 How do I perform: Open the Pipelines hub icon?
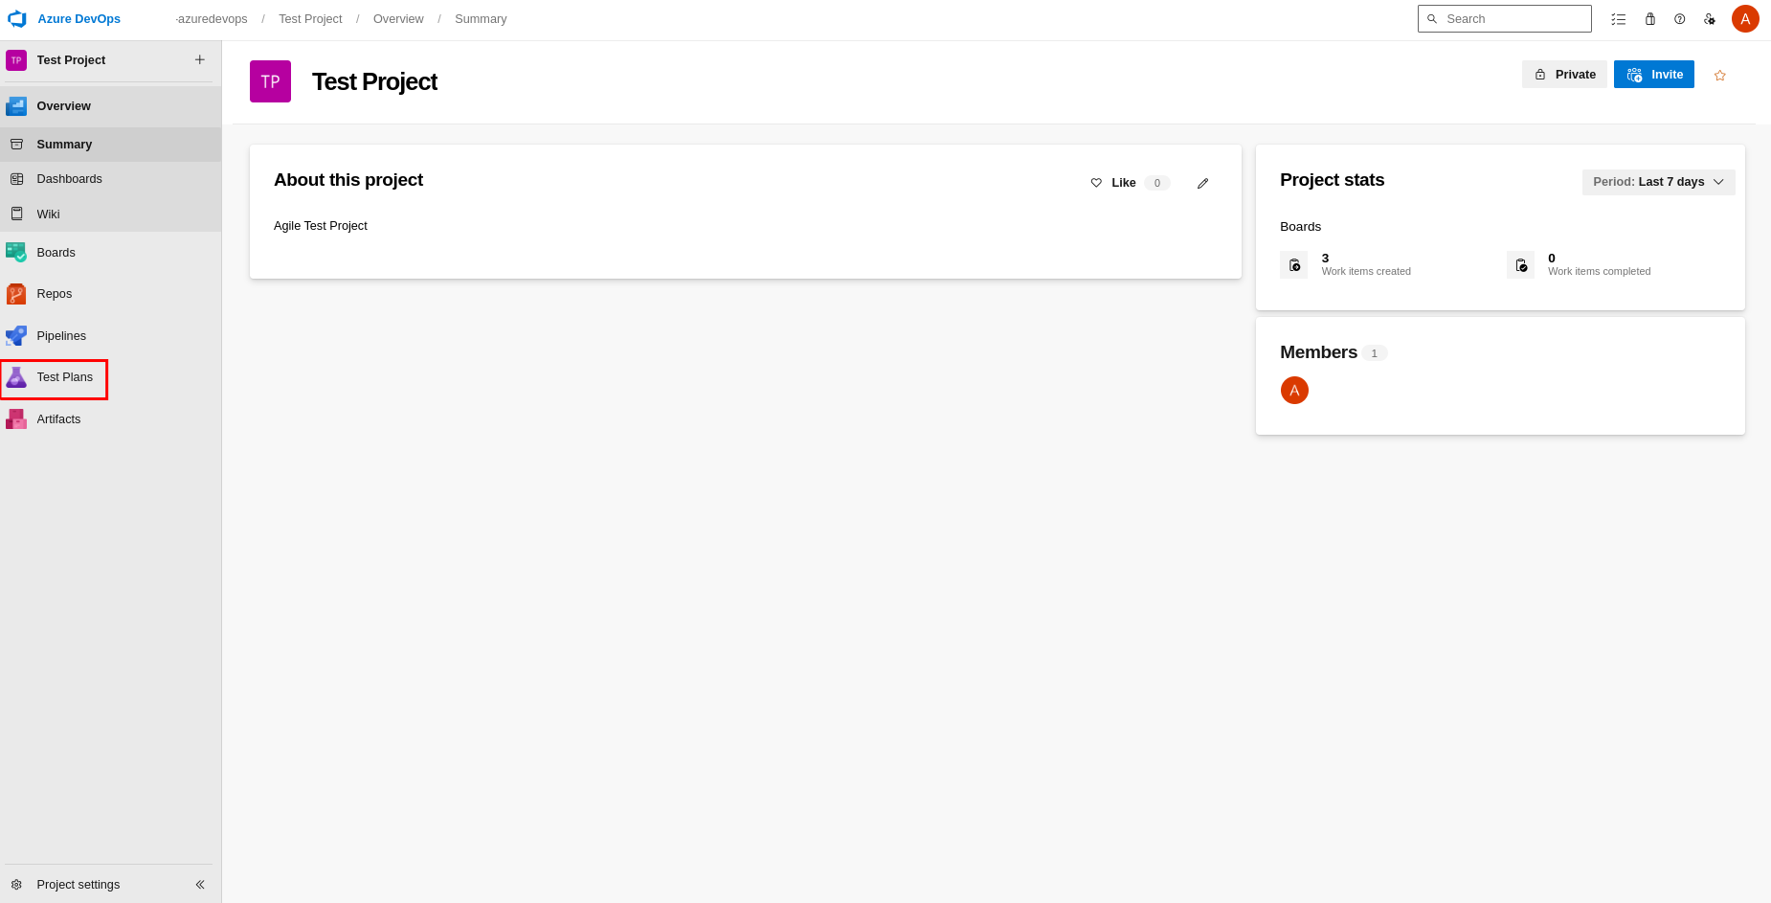(x=16, y=336)
